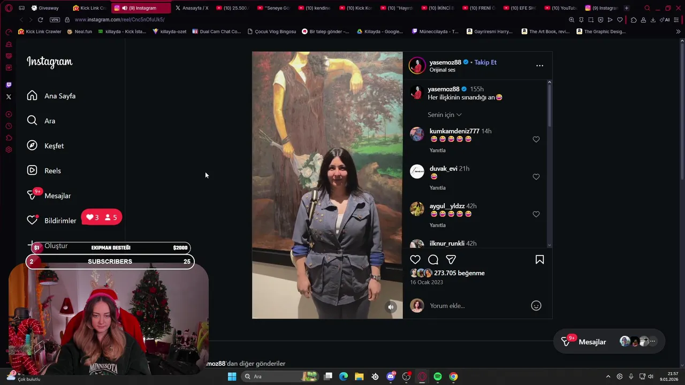This screenshot has width=685, height=385.
Task: Save post with bookmark icon
Action: pyautogui.click(x=539, y=259)
